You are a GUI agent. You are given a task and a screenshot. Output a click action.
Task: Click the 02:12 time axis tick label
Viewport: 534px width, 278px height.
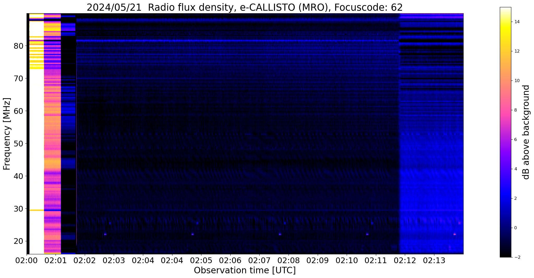(x=405, y=260)
